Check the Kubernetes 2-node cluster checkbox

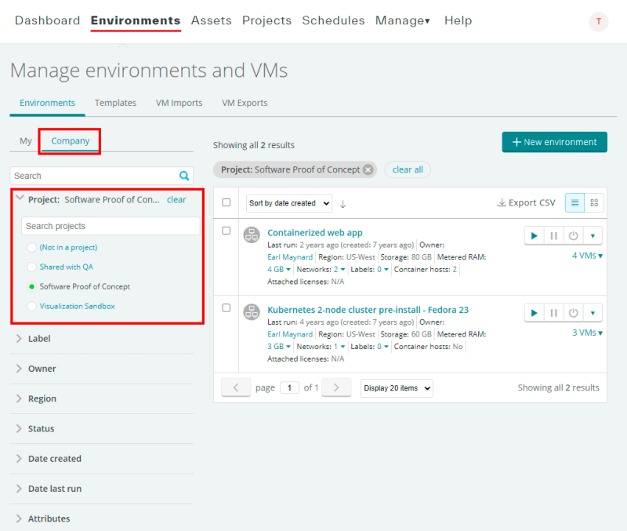(x=227, y=307)
